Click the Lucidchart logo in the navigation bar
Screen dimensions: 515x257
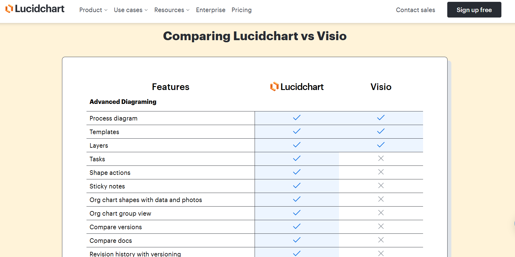tap(34, 9)
